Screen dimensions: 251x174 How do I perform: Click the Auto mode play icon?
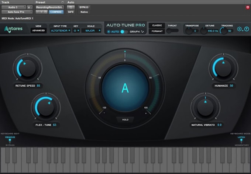pyautogui.click(x=109, y=32)
